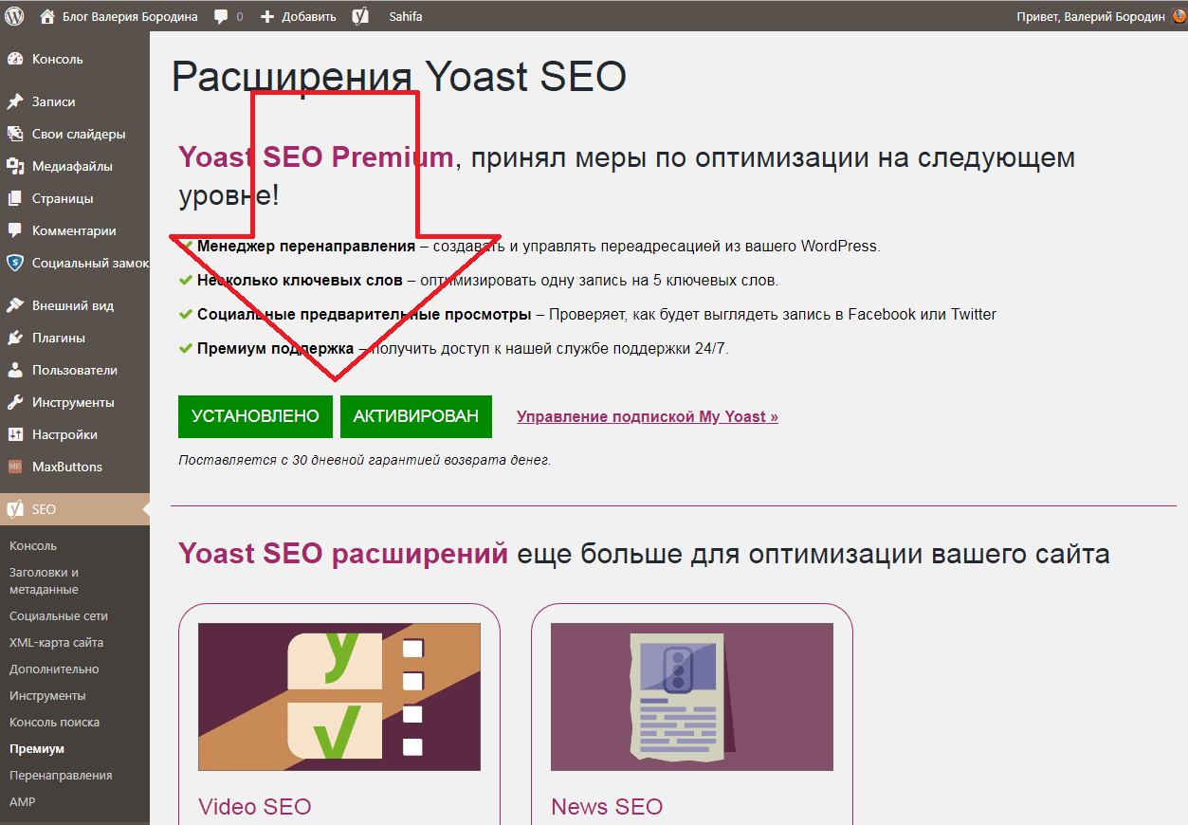This screenshot has width=1188, height=825.
Task: Click the Консоль dashboard icon in sidebar
Action: (x=15, y=59)
